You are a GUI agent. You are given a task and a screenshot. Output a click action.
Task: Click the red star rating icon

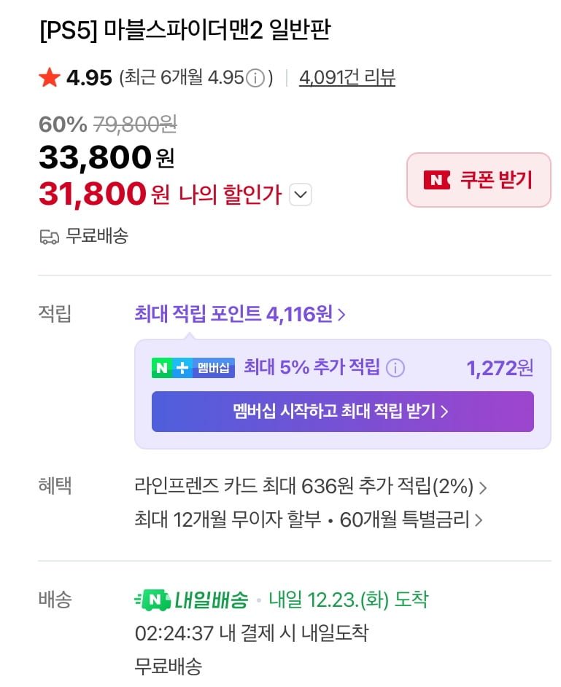coord(50,78)
